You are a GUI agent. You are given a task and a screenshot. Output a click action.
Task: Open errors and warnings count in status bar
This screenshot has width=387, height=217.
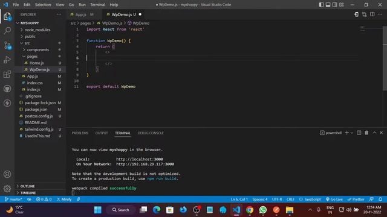pos(44,200)
